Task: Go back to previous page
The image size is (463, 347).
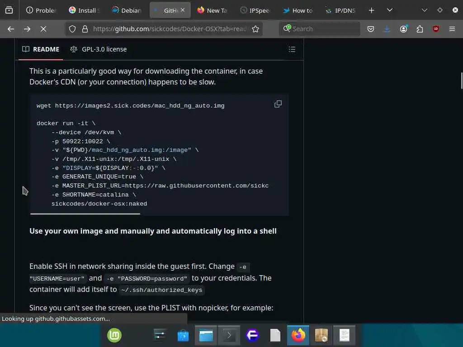Action: tap(11, 29)
